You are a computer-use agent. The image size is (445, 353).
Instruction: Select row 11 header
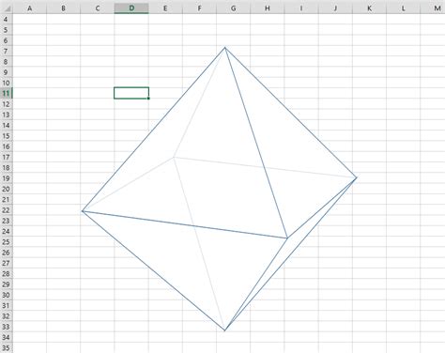[7, 93]
